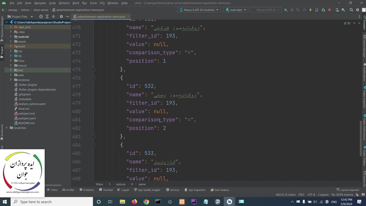The width and height of the screenshot is (366, 206).
Task: Open the Nexus 6 API 34 device dropdown
Action: click(199, 10)
